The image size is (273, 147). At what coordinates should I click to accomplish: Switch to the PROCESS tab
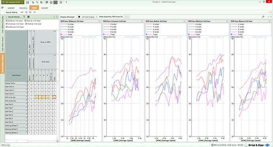click(x=23, y=8)
